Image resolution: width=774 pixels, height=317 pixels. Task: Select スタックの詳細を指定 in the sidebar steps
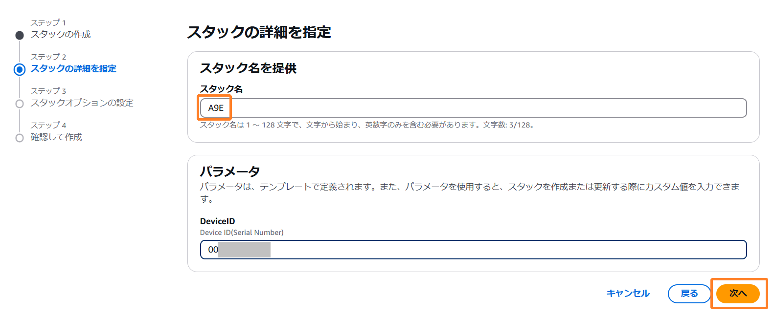[73, 69]
